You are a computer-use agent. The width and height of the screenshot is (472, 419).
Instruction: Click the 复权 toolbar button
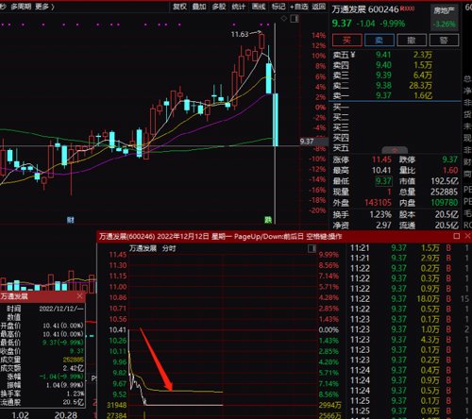click(x=179, y=7)
